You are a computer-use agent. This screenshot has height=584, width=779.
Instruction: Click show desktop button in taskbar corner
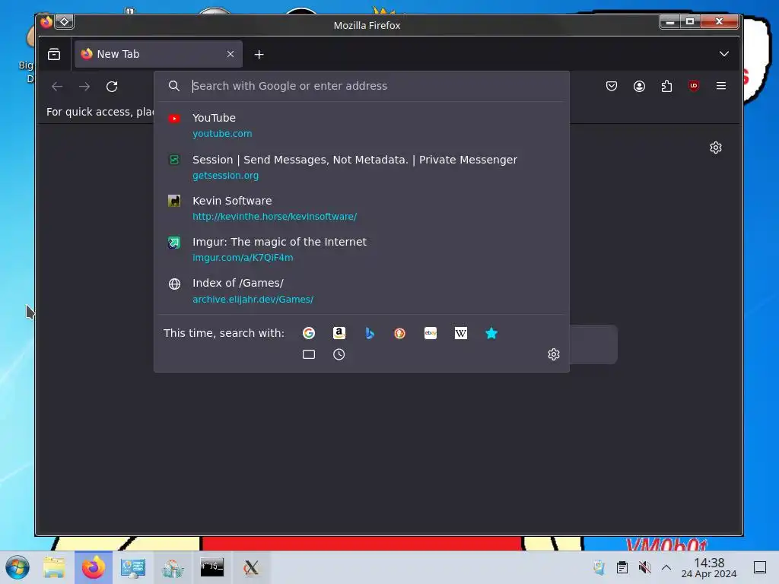pos(760,567)
